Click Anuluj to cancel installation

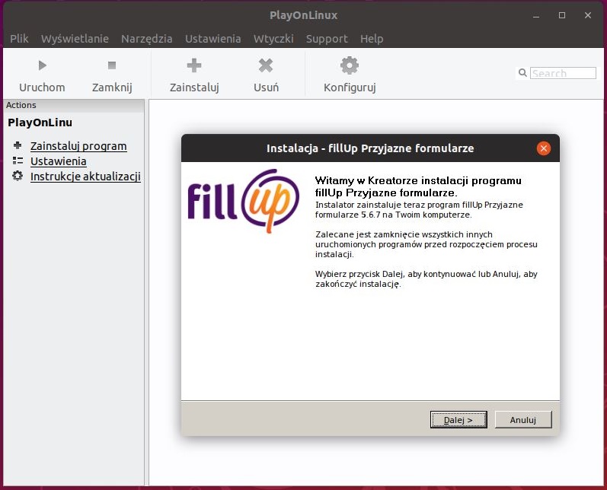[523, 419]
